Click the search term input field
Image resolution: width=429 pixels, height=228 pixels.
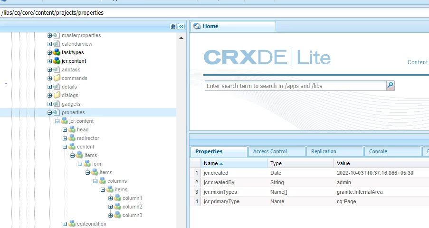click(296, 86)
